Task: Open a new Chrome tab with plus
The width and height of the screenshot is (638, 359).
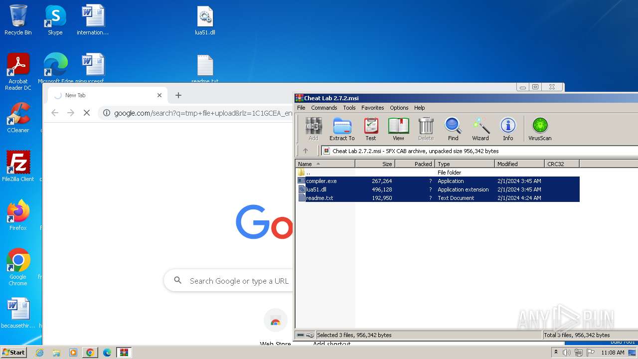Action: coord(178,95)
